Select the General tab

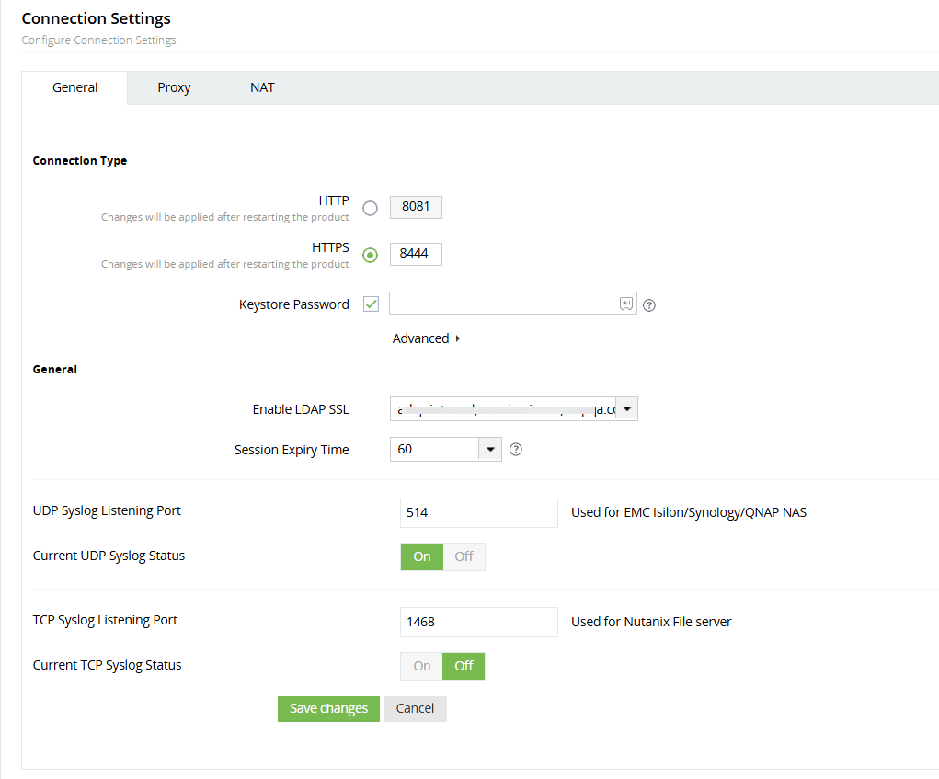point(75,88)
